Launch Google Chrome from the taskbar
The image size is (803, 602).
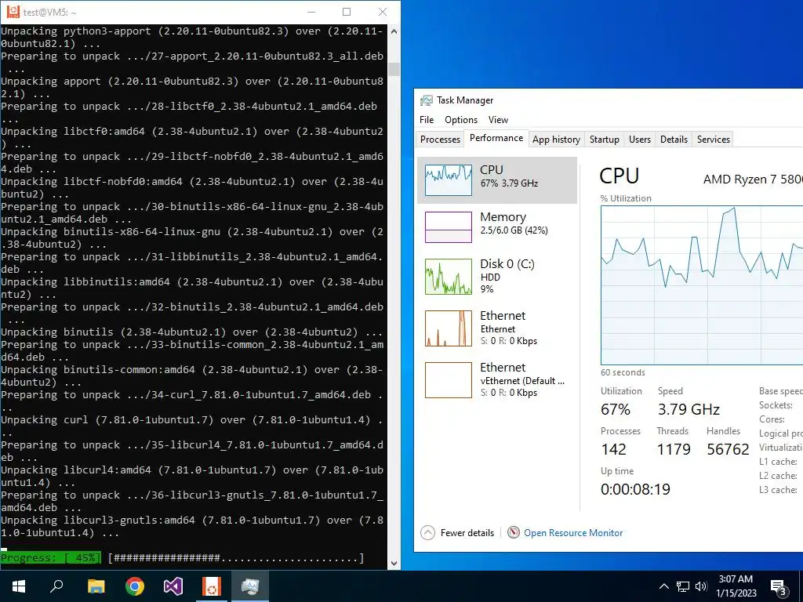[x=135, y=586]
